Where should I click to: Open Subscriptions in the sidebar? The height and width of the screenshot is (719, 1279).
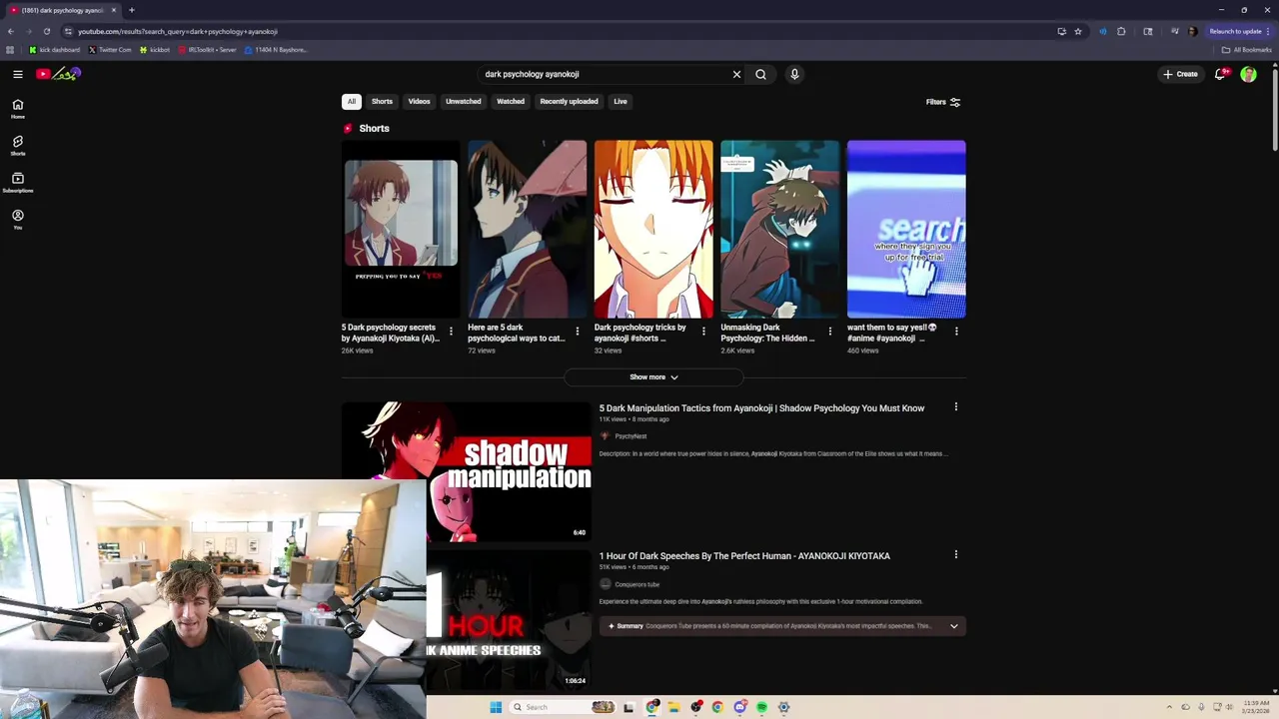[x=18, y=183]
